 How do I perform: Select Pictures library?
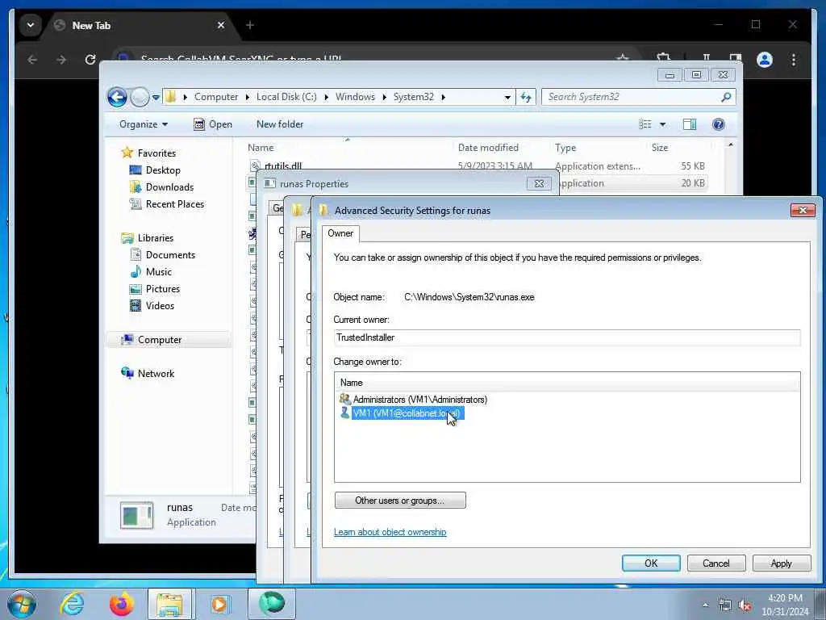point(162,288)
